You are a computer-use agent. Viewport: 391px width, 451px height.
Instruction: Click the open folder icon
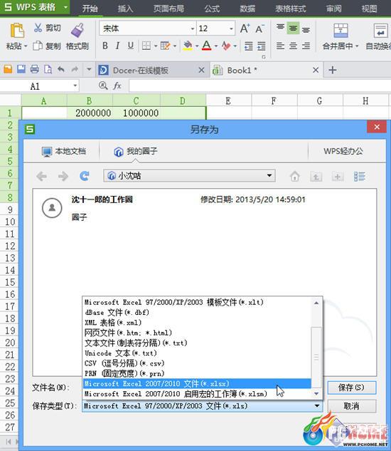point(8,69)
